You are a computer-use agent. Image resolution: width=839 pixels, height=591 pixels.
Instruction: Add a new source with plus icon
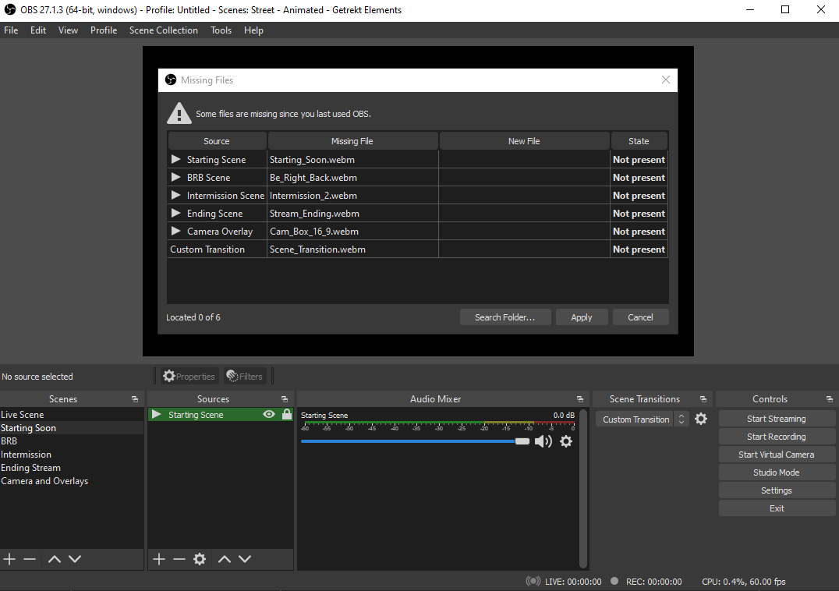pyautogui.click(x=159, y=559)
